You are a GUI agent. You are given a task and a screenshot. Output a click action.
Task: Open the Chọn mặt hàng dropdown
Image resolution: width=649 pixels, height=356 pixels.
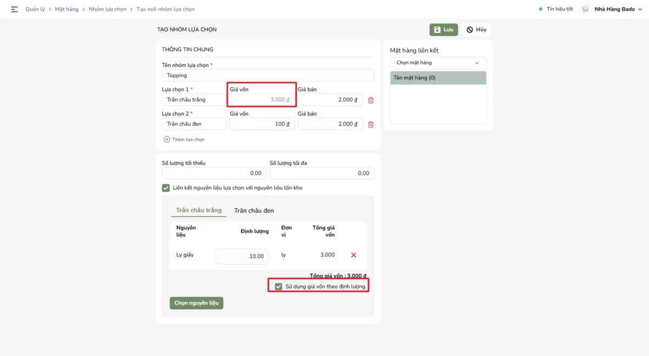point(438,63)
